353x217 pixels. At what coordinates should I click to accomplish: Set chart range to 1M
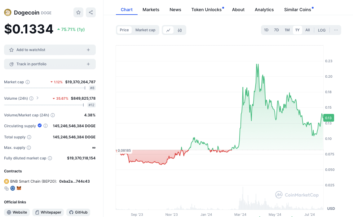coord(287,30)
